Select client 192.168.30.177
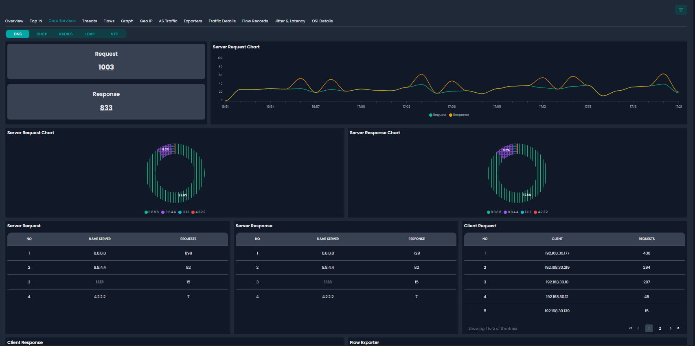This screenshot has width=695, height=346. pos(557,253)
